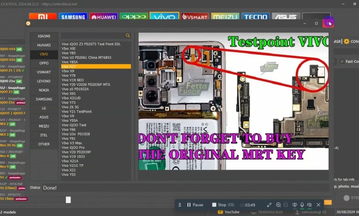359x216 pixels.
Task: Click the zoom in icon in recorder bar
Action: click(278, 205)
